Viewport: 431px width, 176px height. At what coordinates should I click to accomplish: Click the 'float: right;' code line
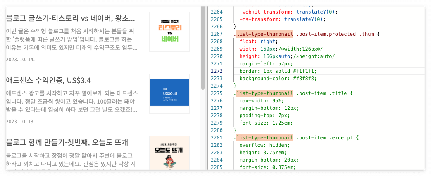(x=259, y=42)
